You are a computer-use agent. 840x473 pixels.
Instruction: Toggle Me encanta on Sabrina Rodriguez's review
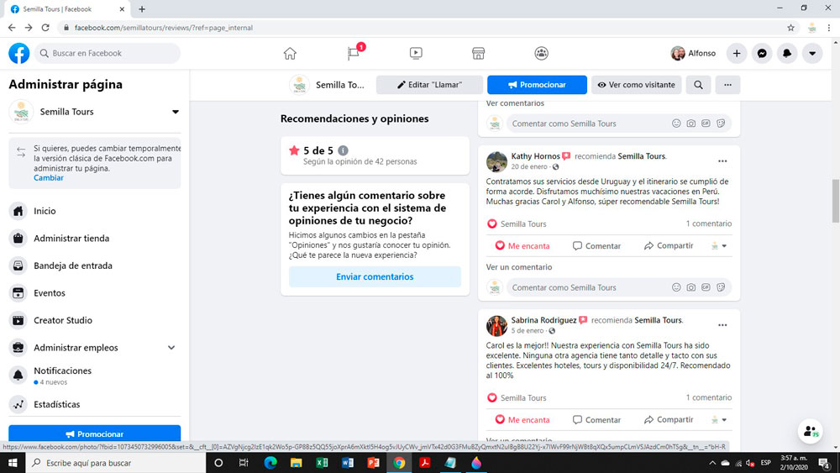(522, 420)
